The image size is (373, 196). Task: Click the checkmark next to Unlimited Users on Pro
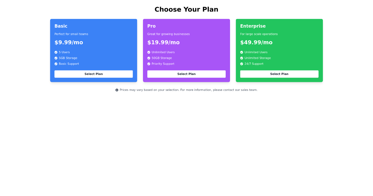pos(149,52)
